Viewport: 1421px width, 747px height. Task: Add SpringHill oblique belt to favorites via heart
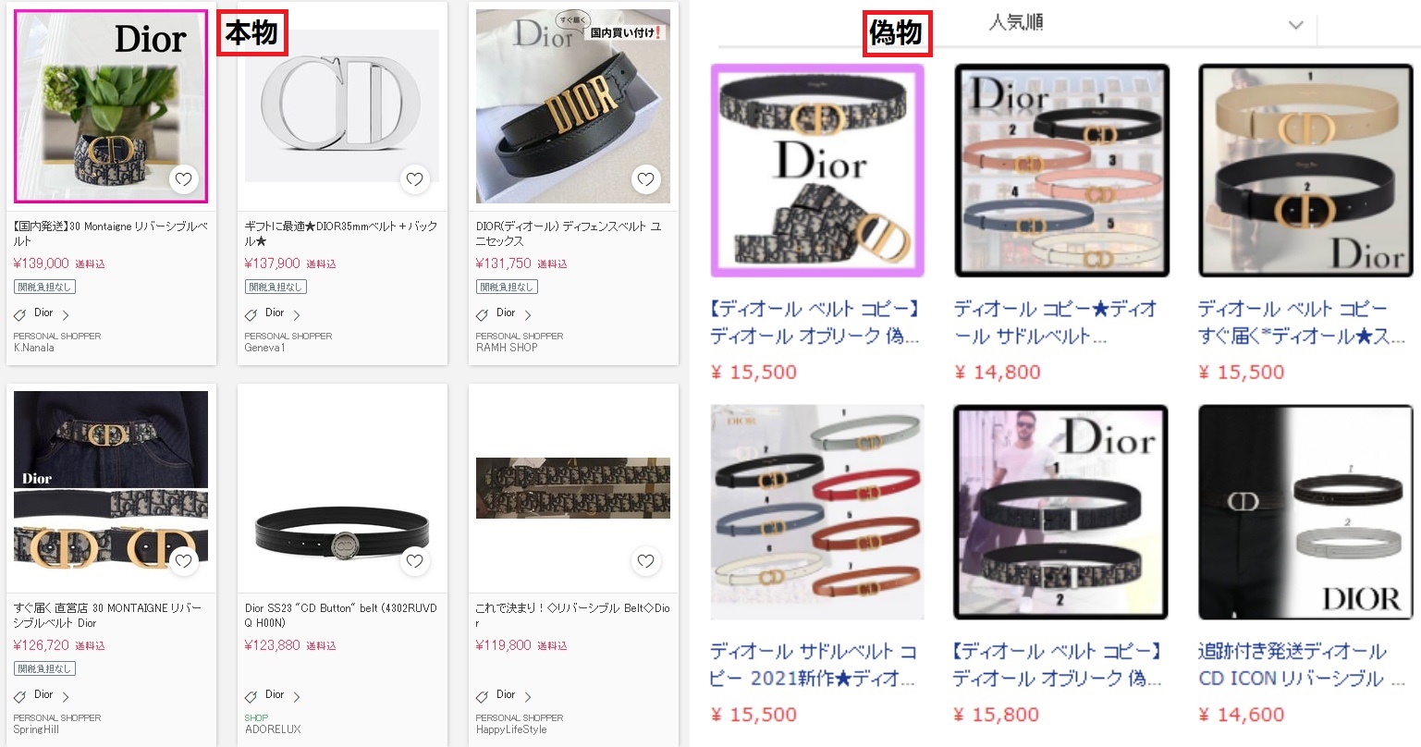[184, 561]
